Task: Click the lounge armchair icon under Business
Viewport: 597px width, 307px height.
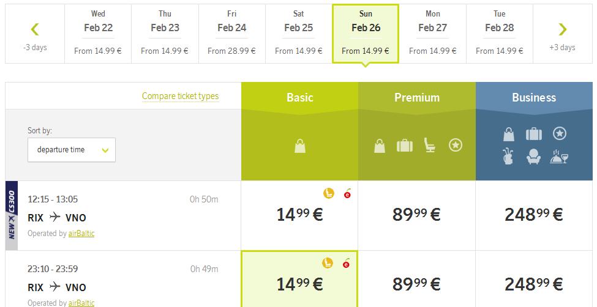Action: click(x=533, y=157)
